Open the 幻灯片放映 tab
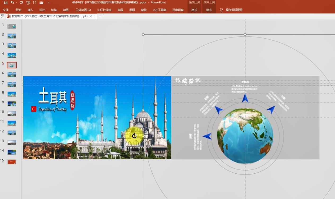The width and height of the screenshot is (335, 199). pyautogui.click(x=104, y=10)
